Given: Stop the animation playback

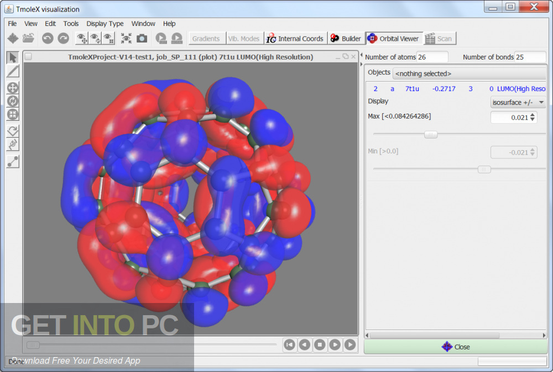Looking at the screenshot, I should pyautogui.click(x=320, y=345).
